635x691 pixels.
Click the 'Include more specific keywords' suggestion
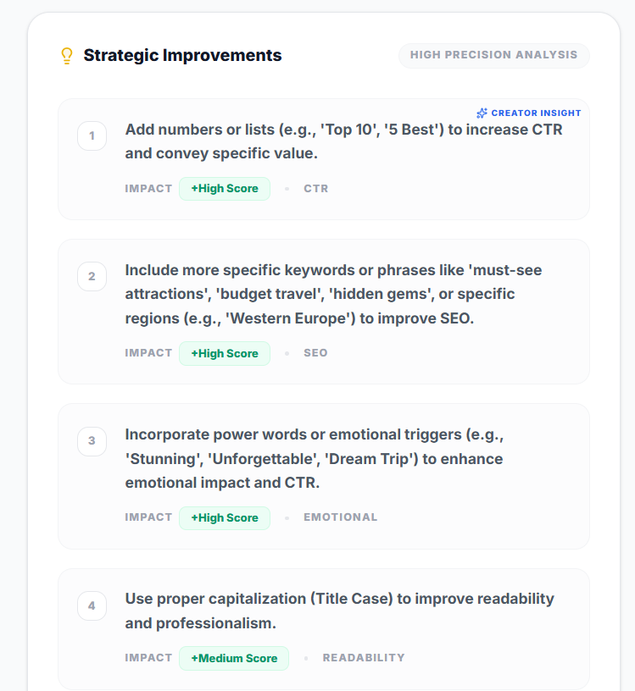coord(333,294)
